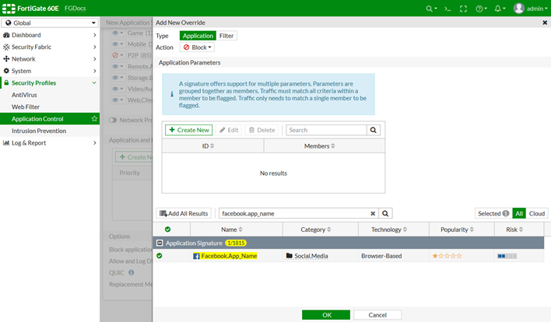Toggle the Facebook.App_Name row checkmark
551x322 pixels.
[x=160, y=256]
